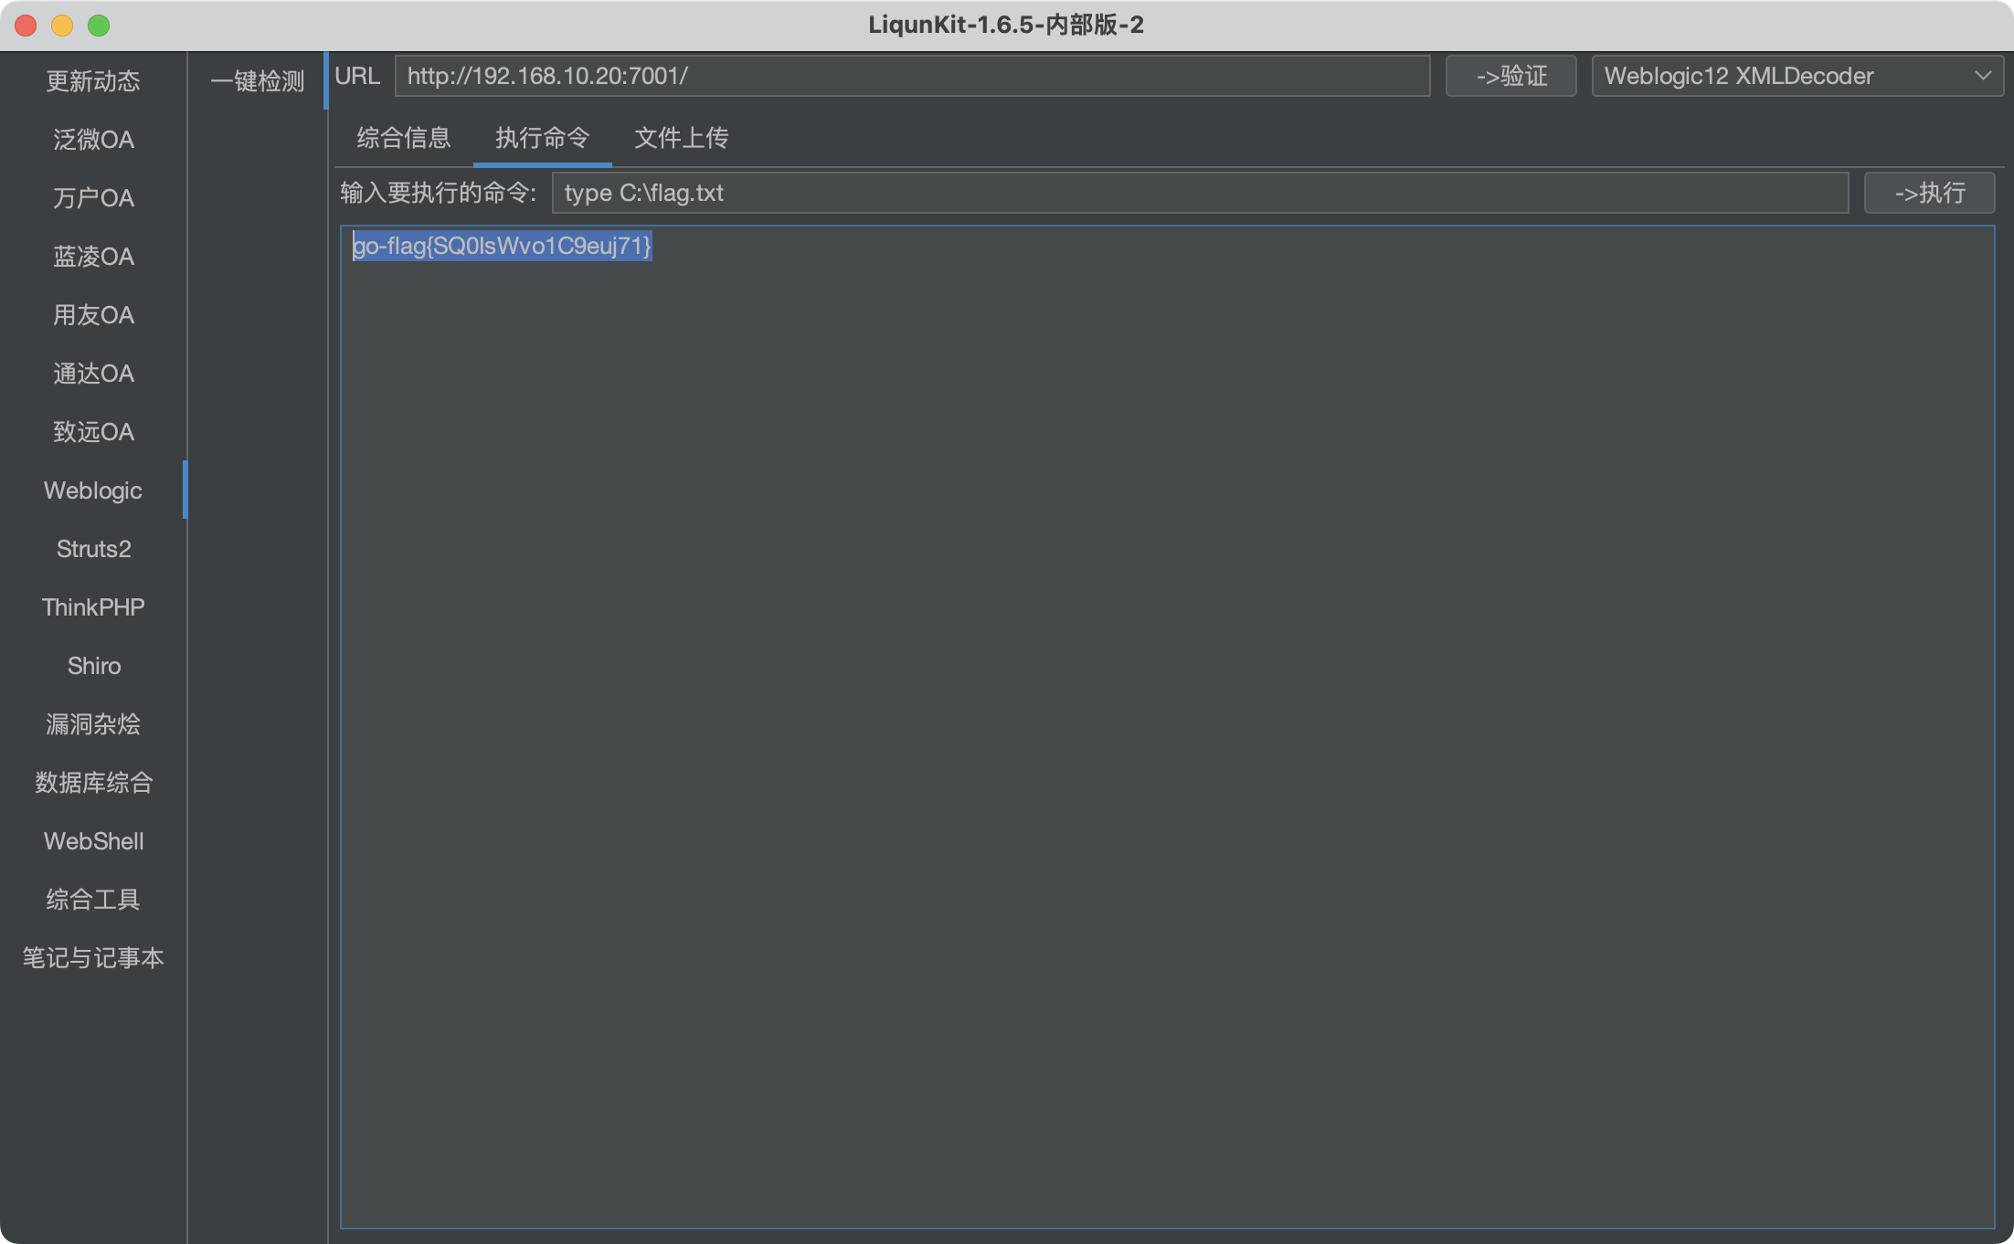Select 万户OA in the sidebar
2014x1244 pixels.
coord(93,198)
